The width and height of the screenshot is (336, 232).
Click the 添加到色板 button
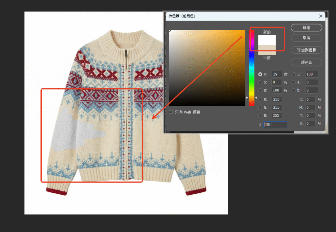pyautogui.click(x=306, y=50)
